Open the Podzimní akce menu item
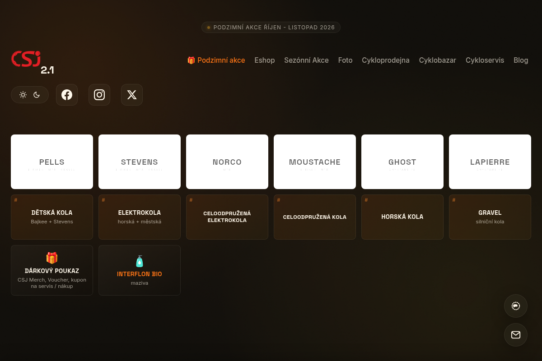 216,60
